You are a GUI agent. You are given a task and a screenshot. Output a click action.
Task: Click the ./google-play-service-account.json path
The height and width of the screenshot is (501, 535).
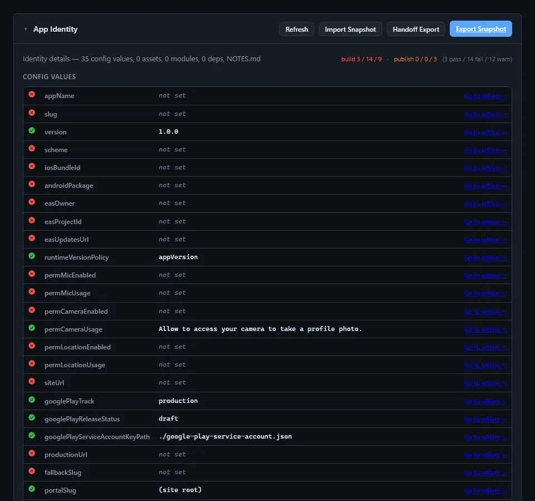click(x=225, y=436)
